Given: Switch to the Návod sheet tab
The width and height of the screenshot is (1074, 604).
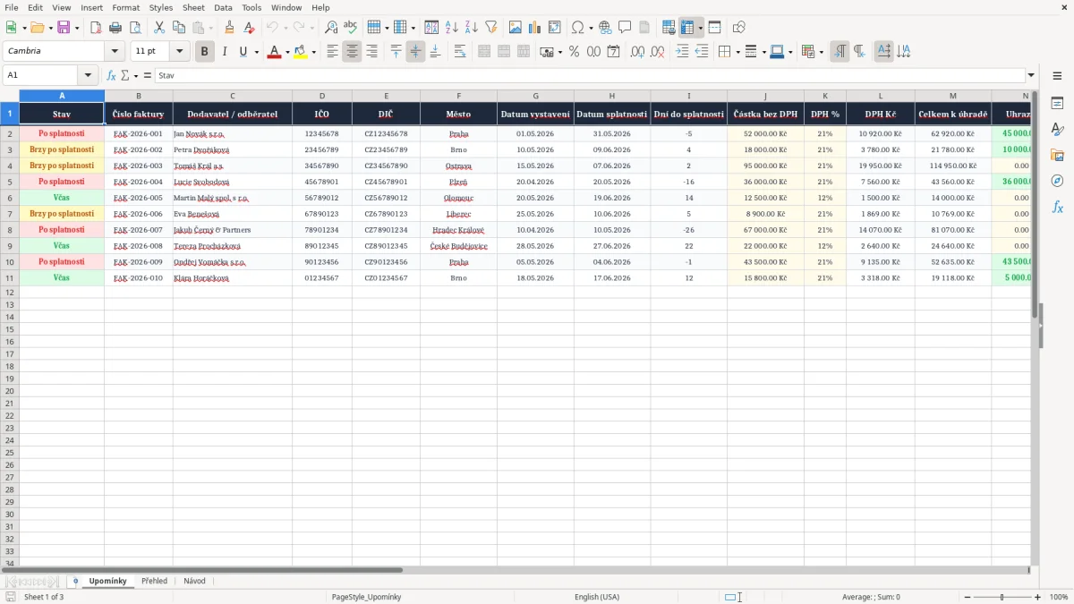Looking at the screenshot, I should (x=194, y=581).
